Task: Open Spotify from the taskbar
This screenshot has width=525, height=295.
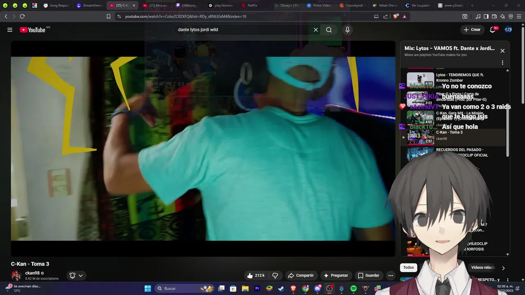Action: [x=354, y=288]
